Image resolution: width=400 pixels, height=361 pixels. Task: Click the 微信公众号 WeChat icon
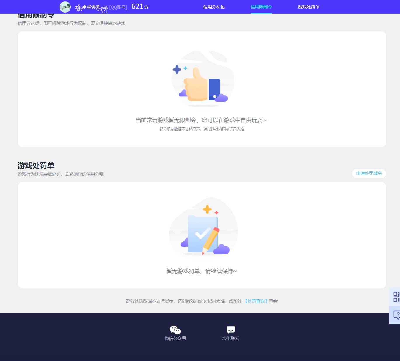pos(175,329)
